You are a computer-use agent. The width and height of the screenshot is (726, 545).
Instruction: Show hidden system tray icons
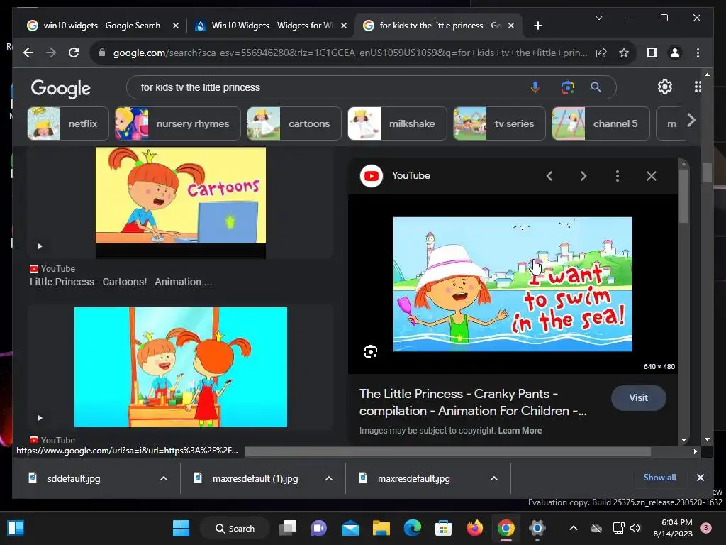(x=573, y=528)
